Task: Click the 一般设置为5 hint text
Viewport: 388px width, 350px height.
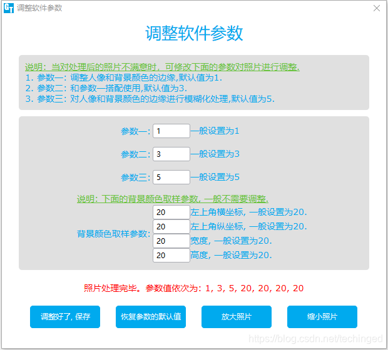Action: (215, 177)
